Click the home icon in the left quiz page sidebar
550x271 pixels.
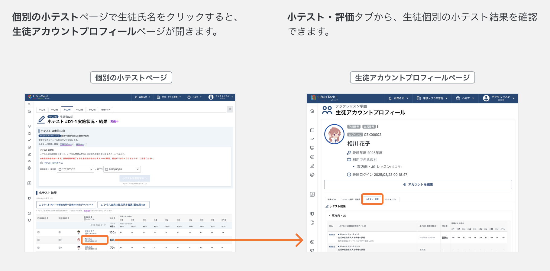pyautogui.click(x=29, y=111)
